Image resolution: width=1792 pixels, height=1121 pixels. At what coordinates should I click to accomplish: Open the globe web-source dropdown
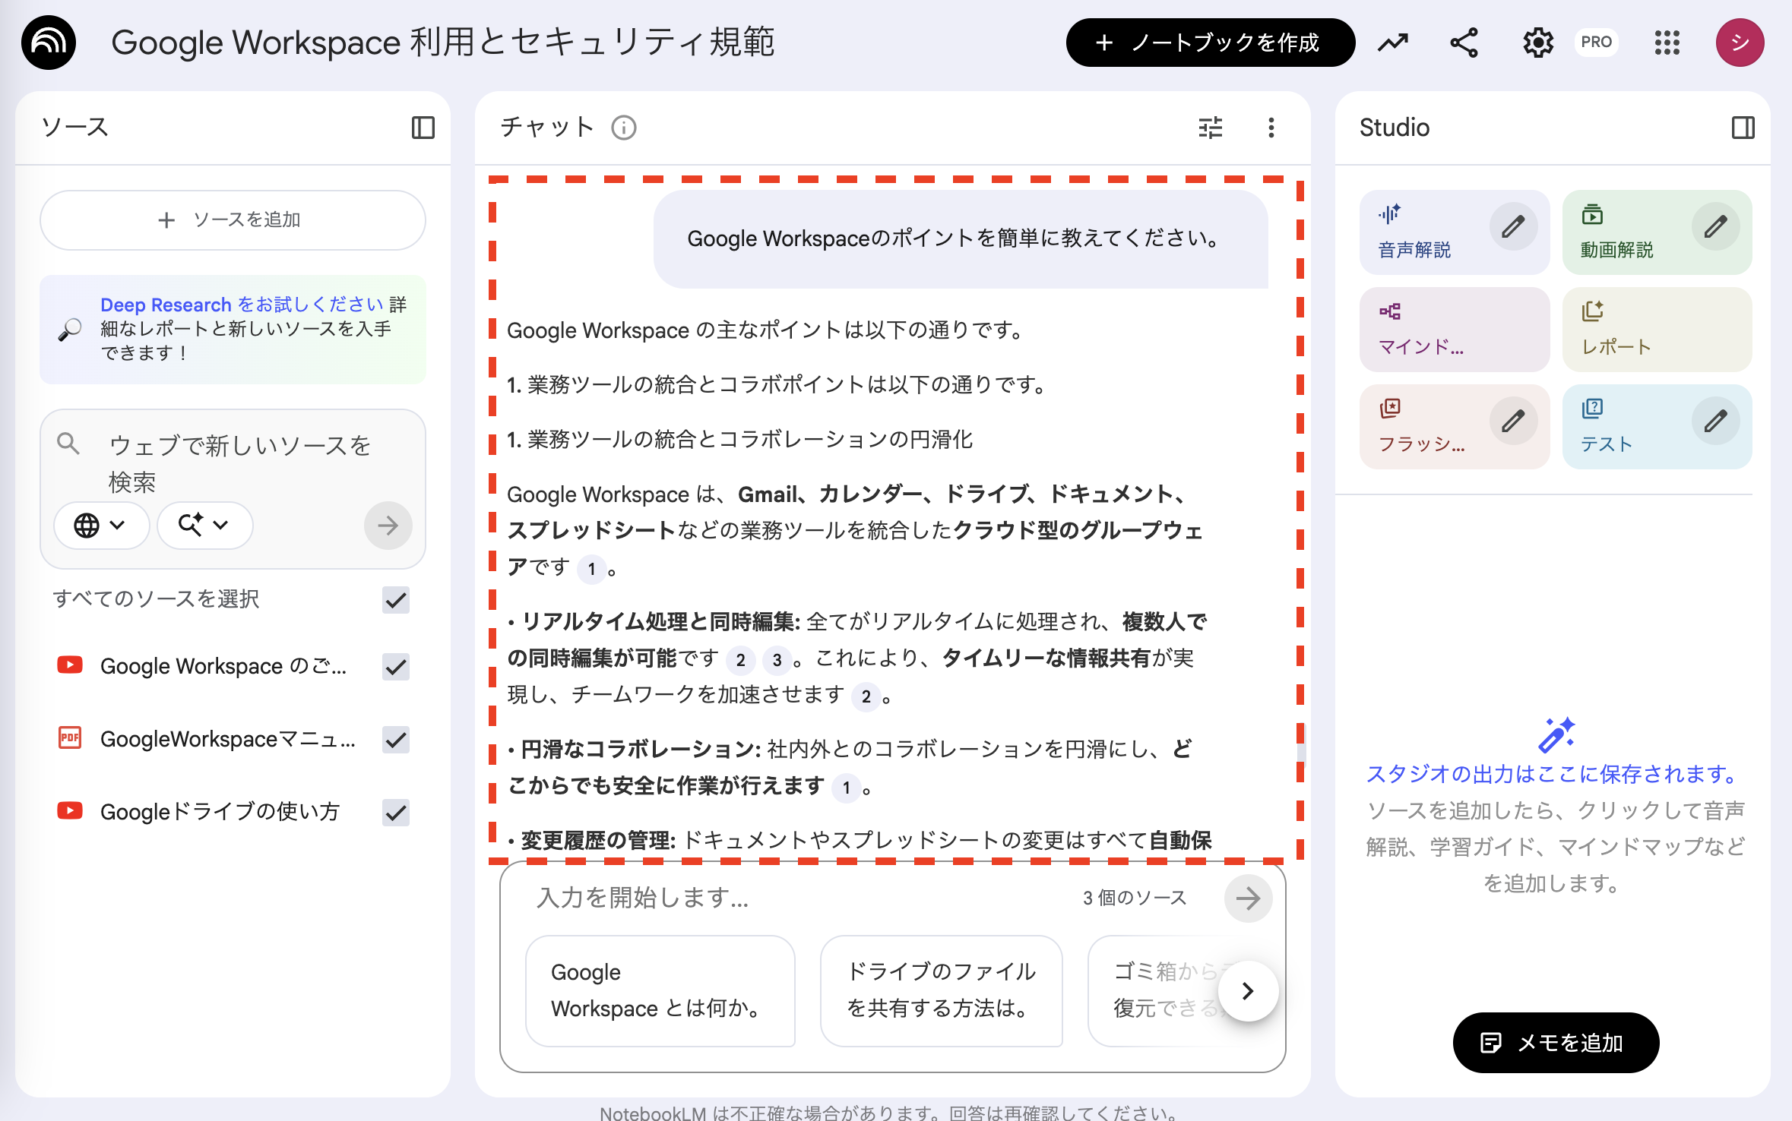point(101,525)
